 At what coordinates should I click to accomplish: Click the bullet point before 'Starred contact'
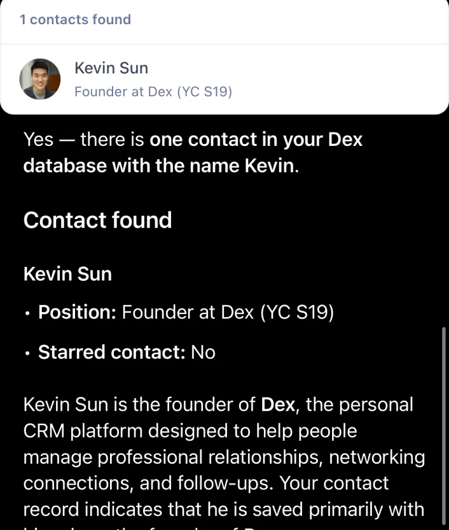(x=27, y=352)
